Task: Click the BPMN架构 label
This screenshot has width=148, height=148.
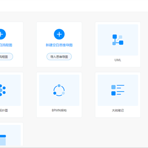Action: point(59,110)
